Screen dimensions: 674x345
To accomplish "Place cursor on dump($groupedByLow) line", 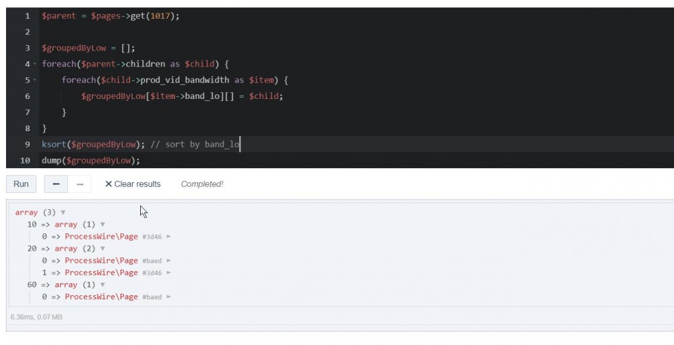I will click(x=90, y=161).
